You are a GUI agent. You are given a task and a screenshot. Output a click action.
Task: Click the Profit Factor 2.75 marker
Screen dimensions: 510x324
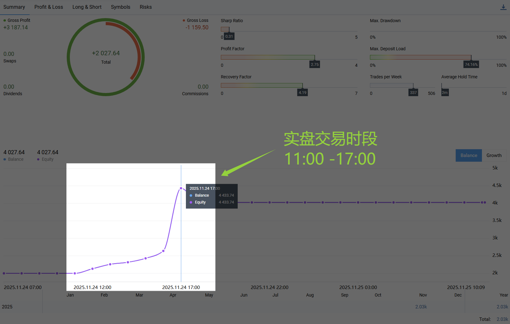[x=315, y=64]
